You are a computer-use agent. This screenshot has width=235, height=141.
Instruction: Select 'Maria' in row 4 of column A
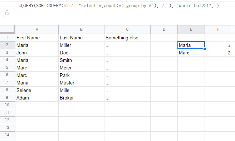37,60
